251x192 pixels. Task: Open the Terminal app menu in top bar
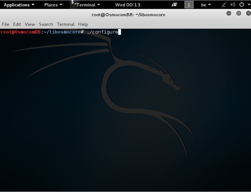click(88, 5)
